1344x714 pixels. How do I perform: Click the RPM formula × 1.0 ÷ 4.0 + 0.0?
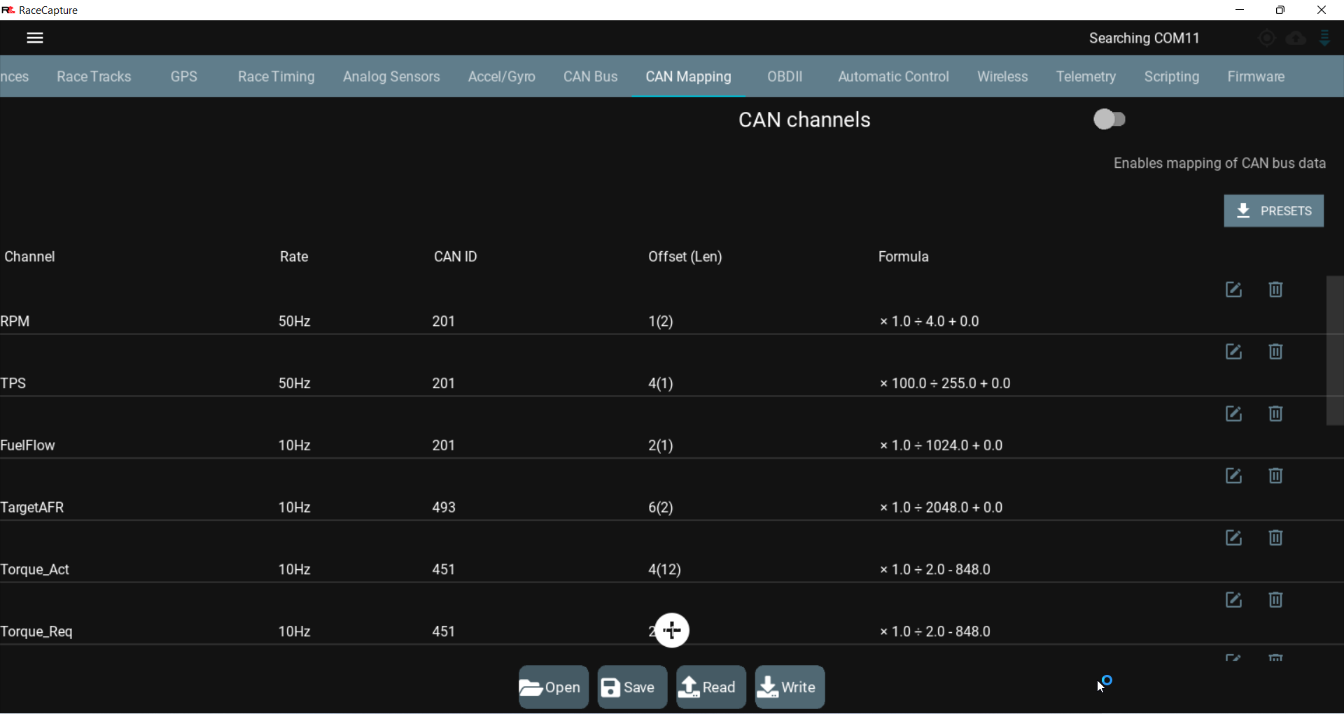pos(930,322)
